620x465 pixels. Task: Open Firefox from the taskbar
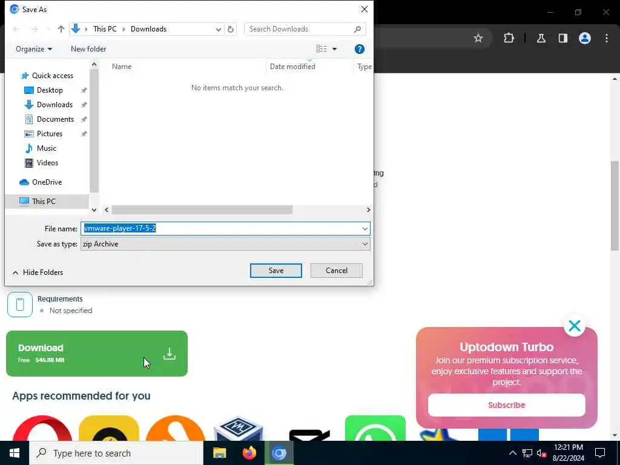(x=249, y=453)
